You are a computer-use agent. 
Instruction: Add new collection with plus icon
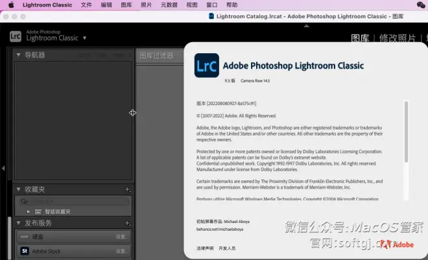[127, 189]
